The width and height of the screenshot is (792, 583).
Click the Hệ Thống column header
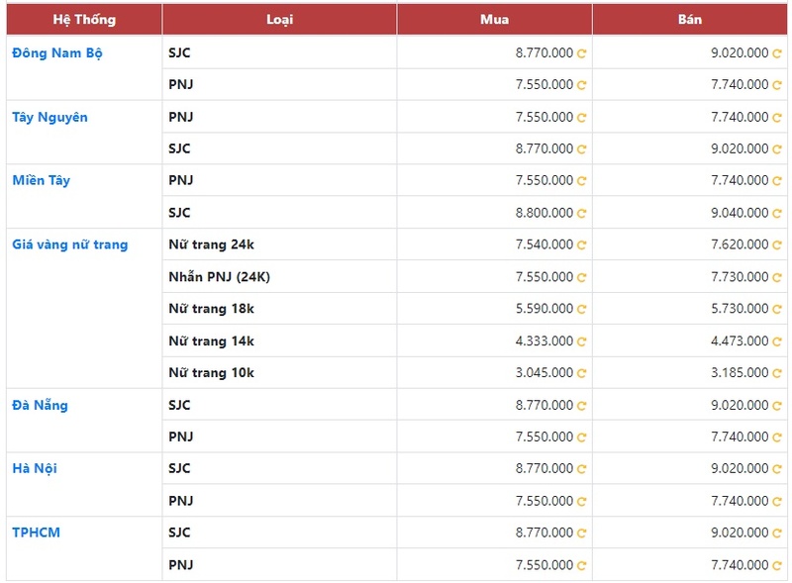pos(84,20)
